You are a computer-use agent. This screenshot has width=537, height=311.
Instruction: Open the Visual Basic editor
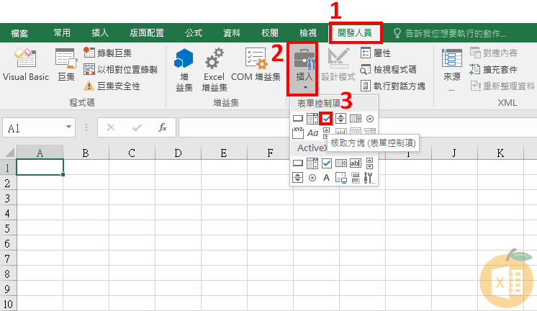26,65
